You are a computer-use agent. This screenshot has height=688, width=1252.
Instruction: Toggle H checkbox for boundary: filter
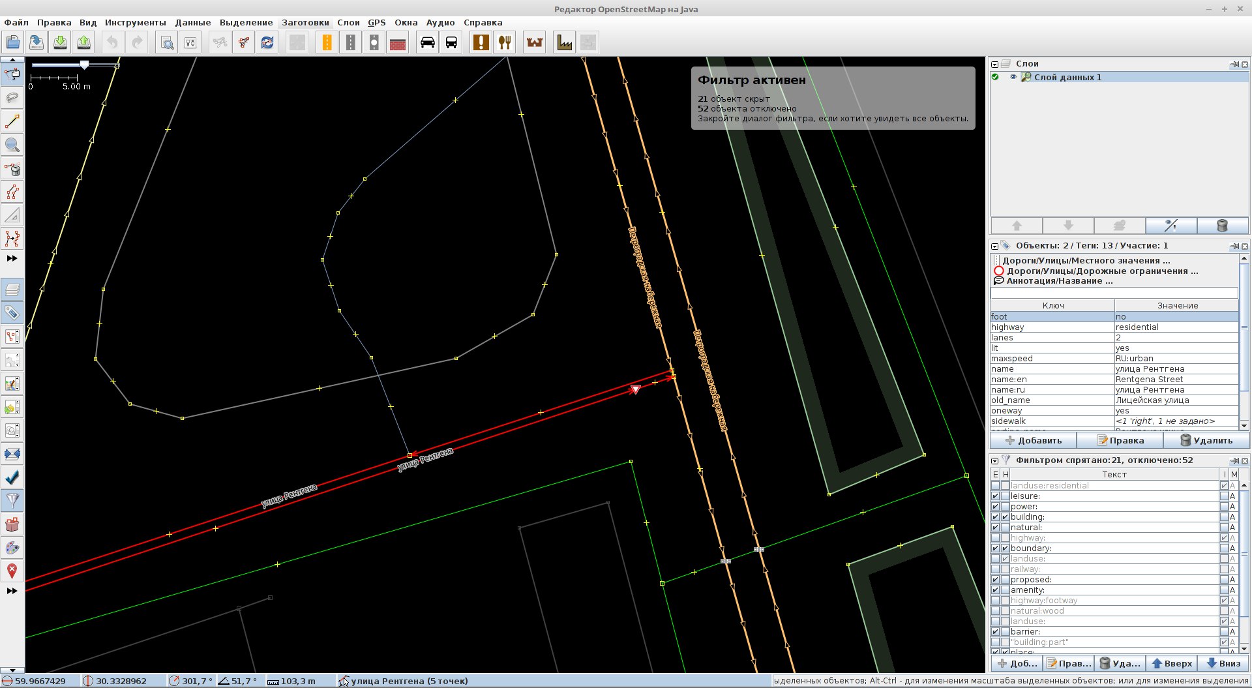click(x=1005, y=548)
